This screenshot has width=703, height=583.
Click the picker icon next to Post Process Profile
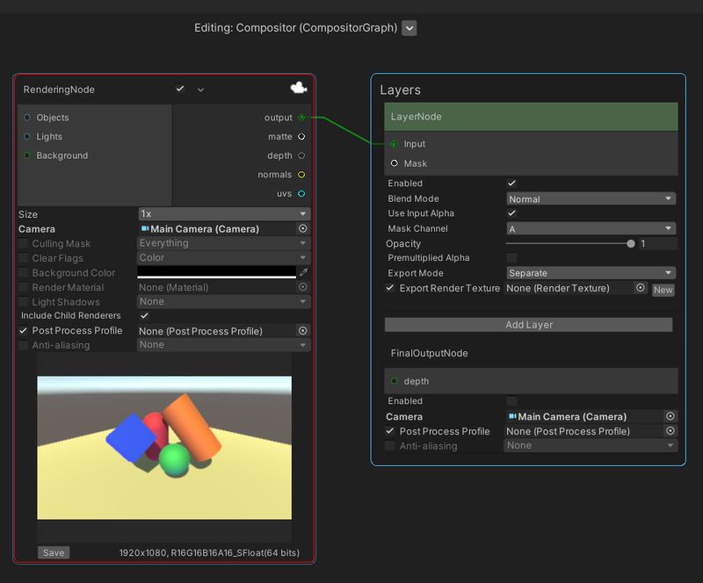click(302, 331)
